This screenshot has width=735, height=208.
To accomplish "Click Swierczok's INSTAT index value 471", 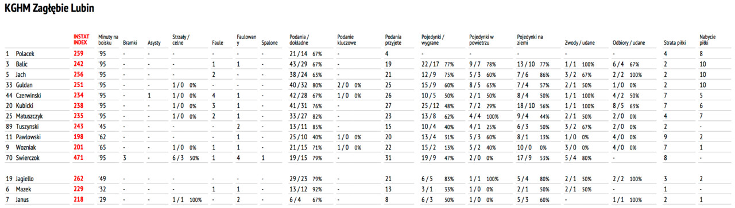I will pyautogui.click(x=78, y=157).
